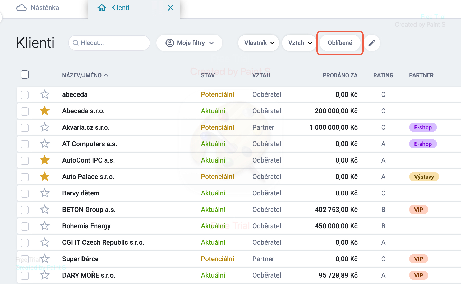Star the abeceda client as favorite
The width and height of the screenshot is (461, 284).
click(x=45, y=94)
